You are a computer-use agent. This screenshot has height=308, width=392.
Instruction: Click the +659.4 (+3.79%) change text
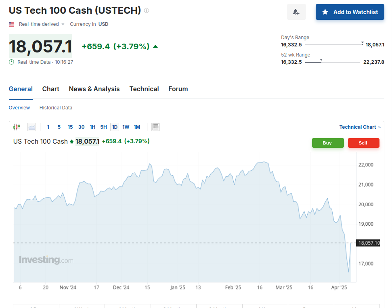116,46
